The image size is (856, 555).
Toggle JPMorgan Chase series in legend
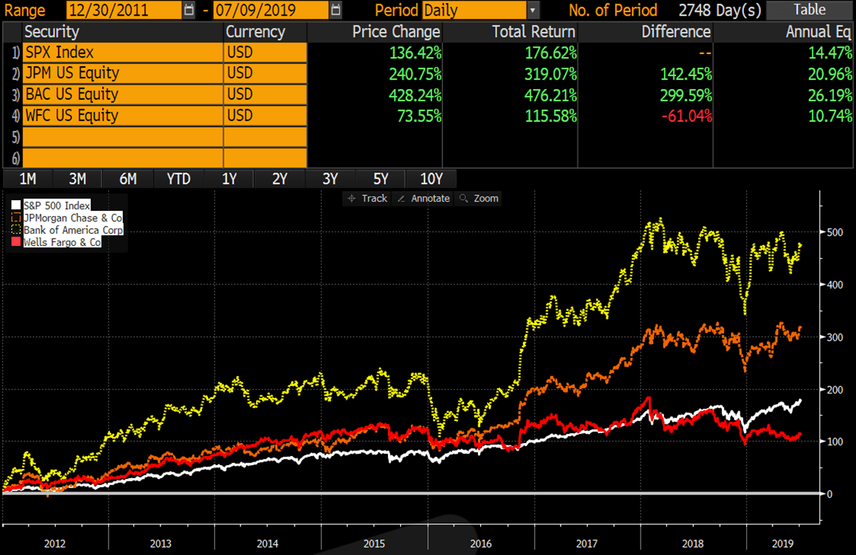coord(72,218)
